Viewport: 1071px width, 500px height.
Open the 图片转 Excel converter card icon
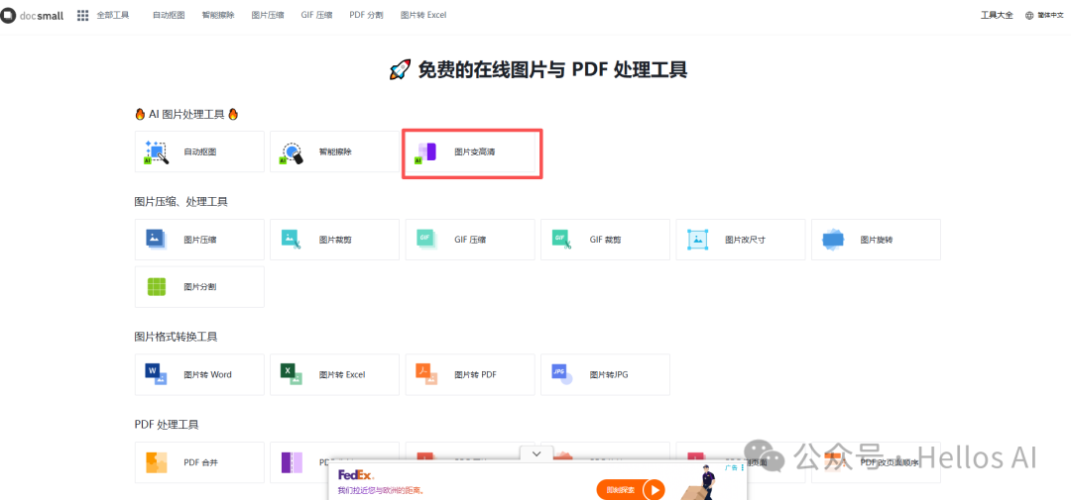pos(292,374)
